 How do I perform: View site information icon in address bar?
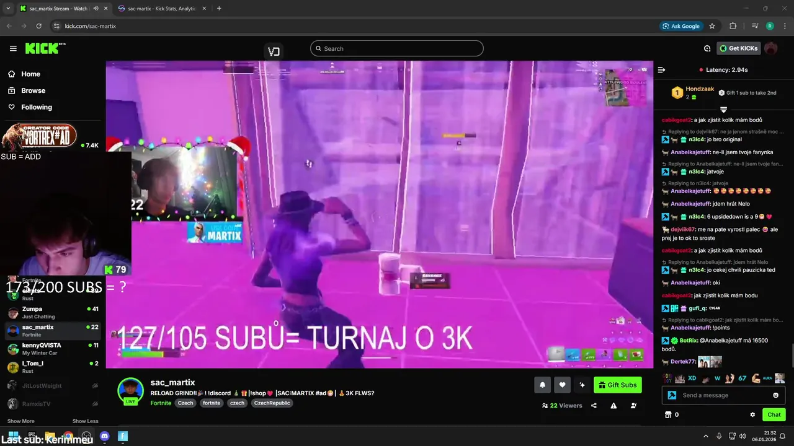tap(56, 26)
